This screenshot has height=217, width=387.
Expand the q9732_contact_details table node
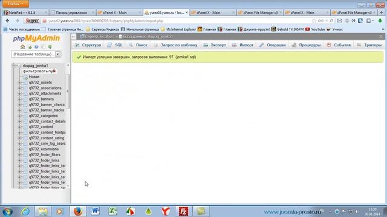click(x=20, y=122)
